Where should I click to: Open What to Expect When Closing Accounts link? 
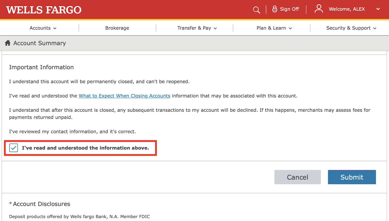point(124,96)
